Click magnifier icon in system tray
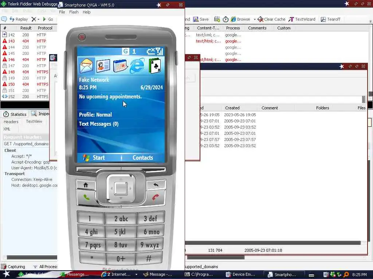Image resolution: width=373 pixels, height=279 pixels. click(346, 275)
